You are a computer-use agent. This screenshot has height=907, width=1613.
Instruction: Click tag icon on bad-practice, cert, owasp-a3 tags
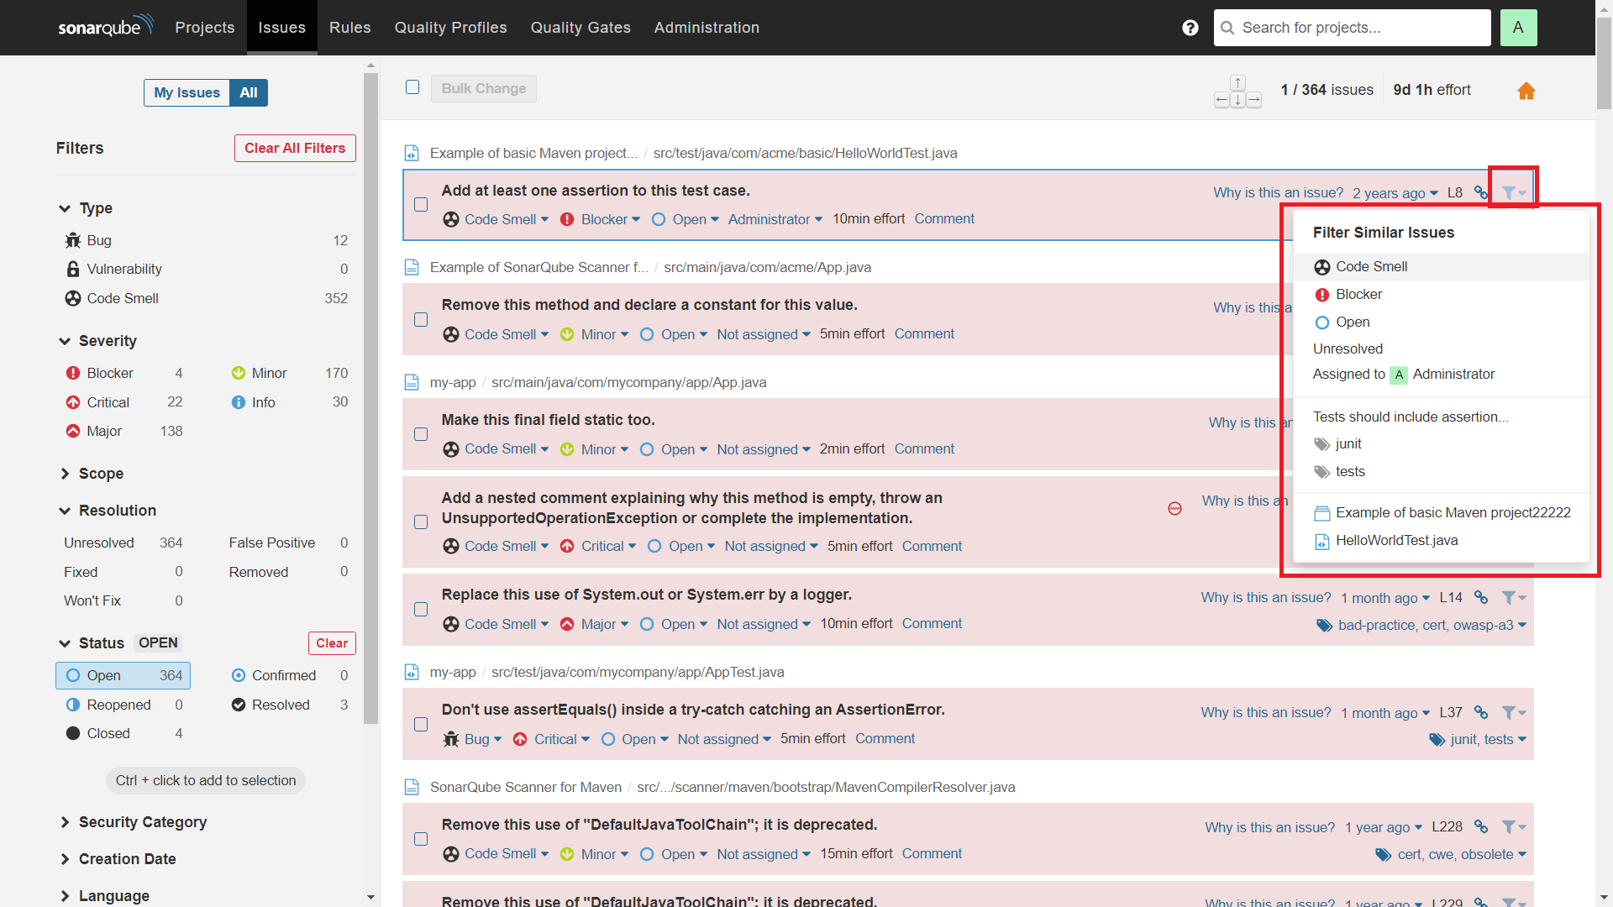click(1325, 625)
